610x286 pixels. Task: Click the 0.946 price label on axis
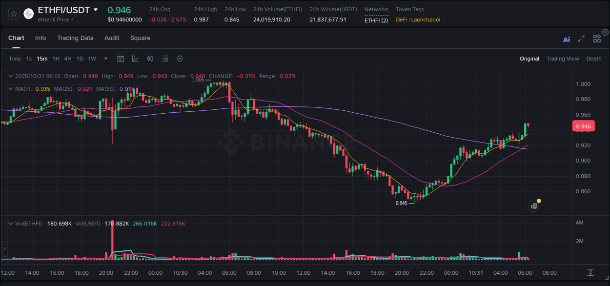(584, 126)
